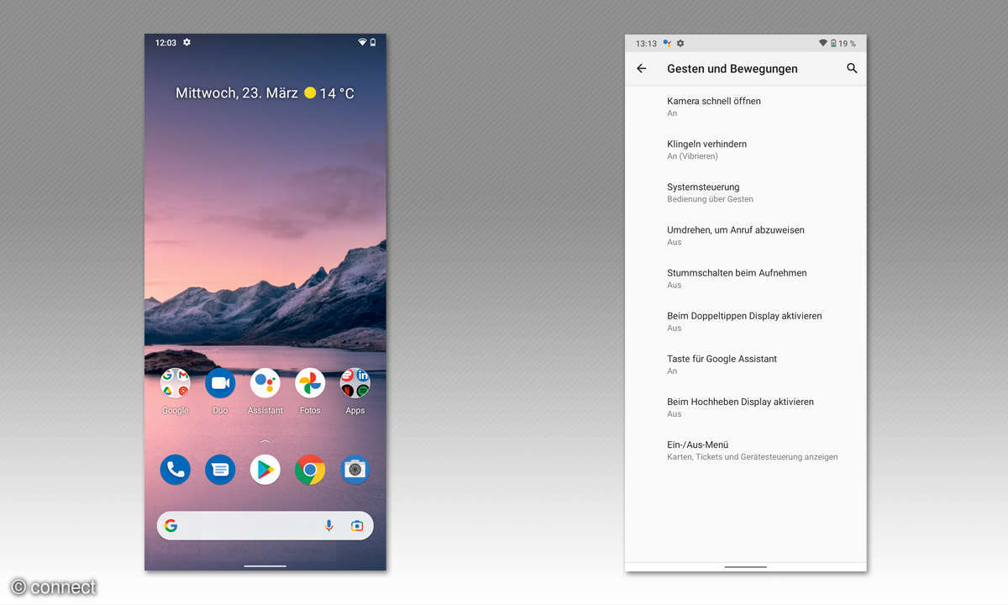Expand the Apps folder
This screenshot has height=605, width=1008.
[x=355, y=384]
